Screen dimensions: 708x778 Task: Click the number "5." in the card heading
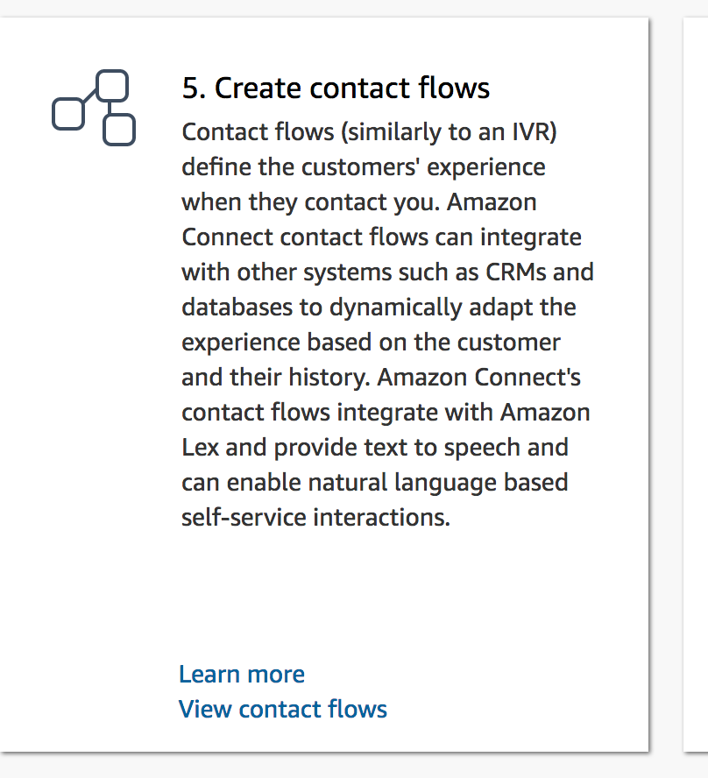(x=194, y=88)
